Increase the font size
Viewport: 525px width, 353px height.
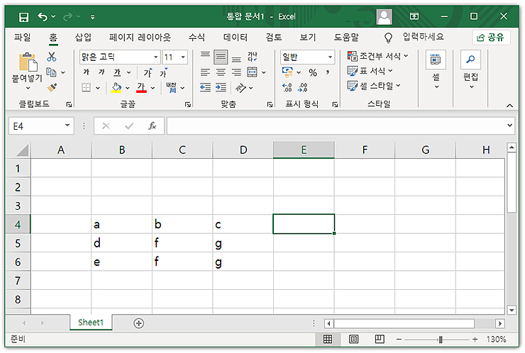tap(148, 72)
